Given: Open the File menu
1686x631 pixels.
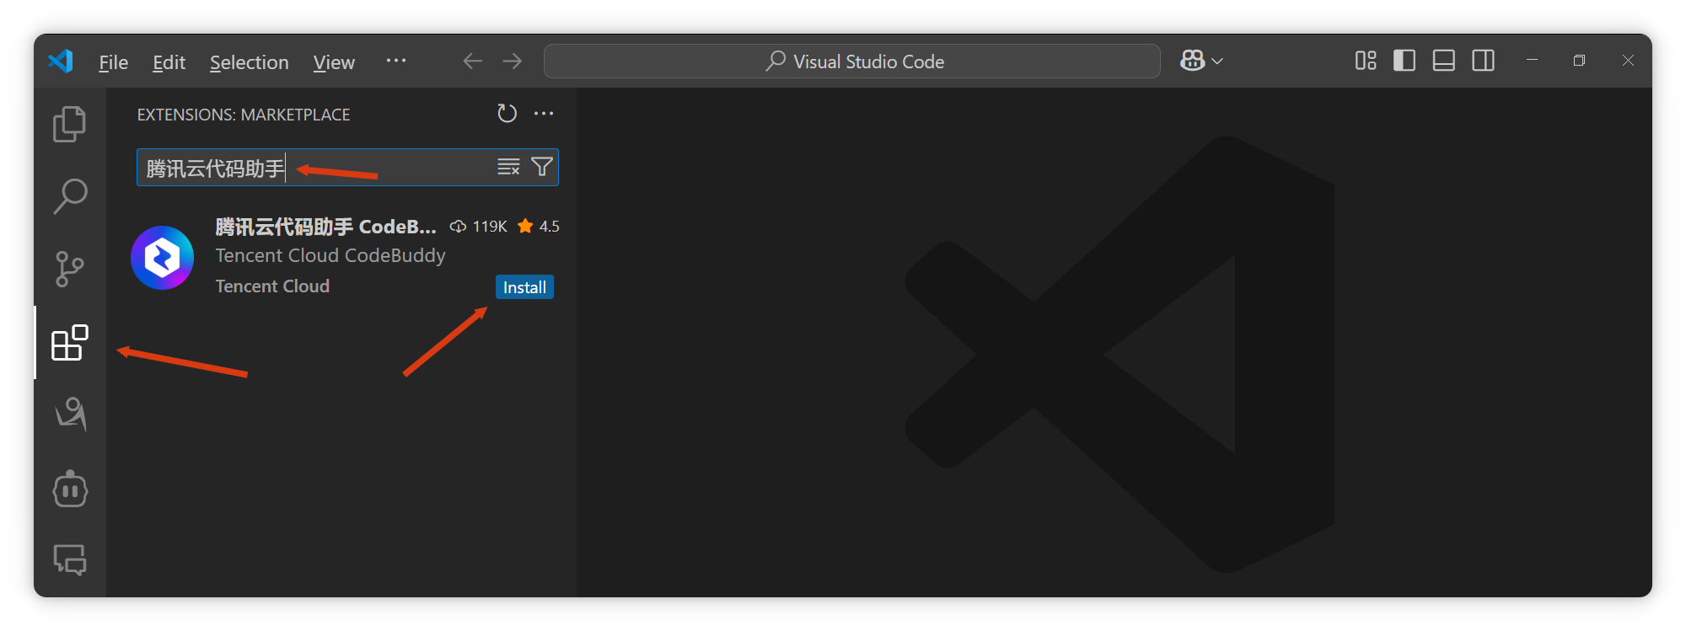Looking at the screenshot, I should click(113, 61).
